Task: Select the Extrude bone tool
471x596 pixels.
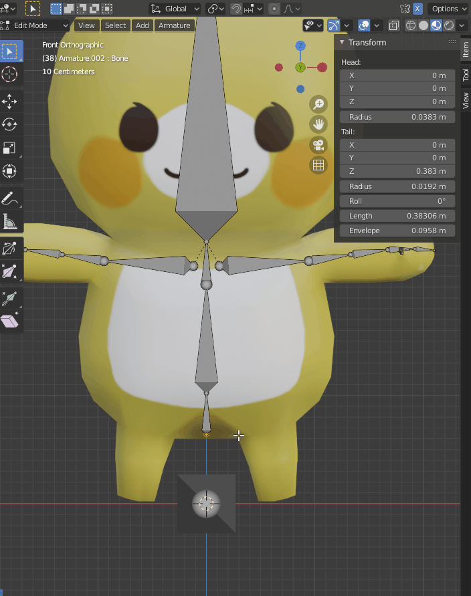Action: coord(10,299)
